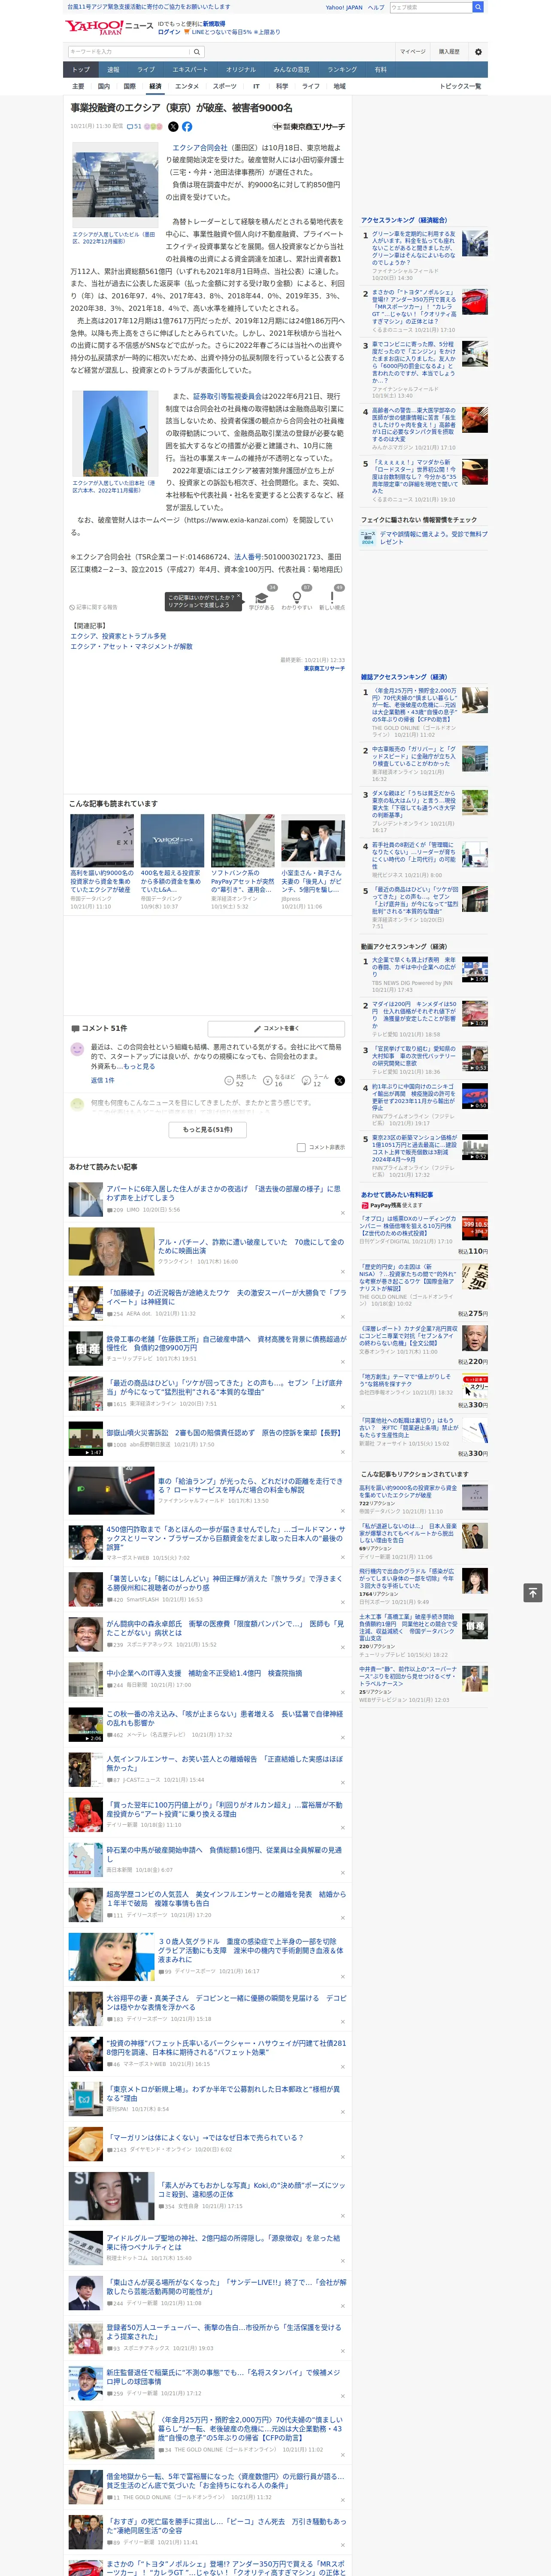
Task: Click なるほど reaction on first comment
Action: [x=279, y=1080]
